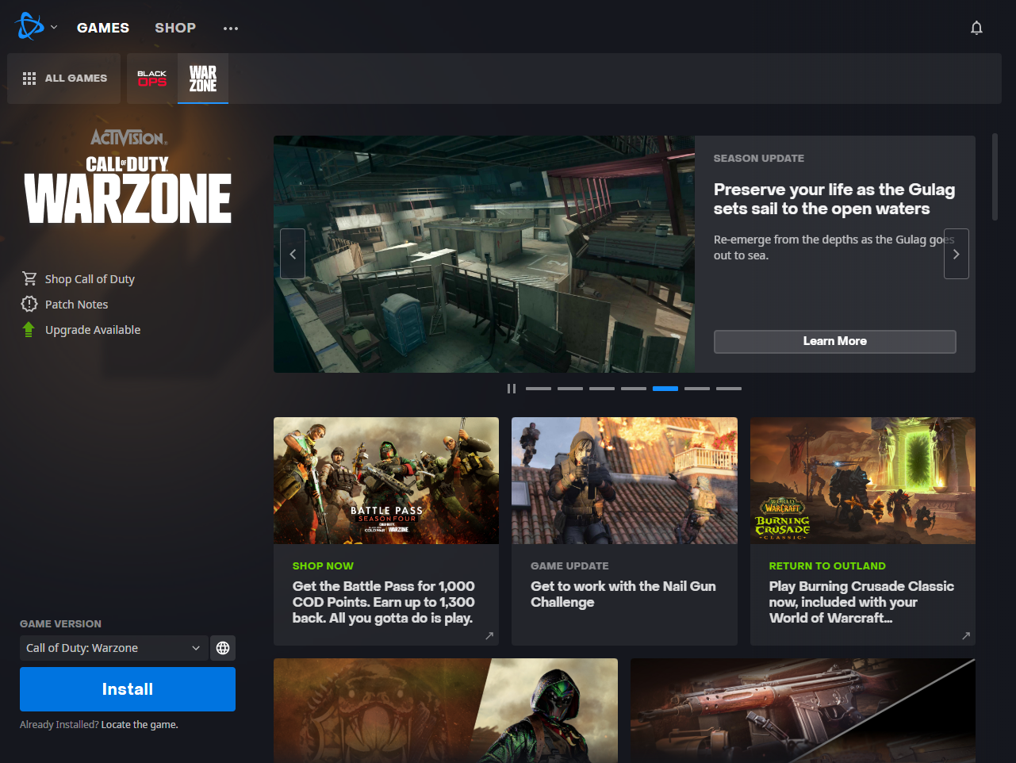The height and width of the screenshot is (763, 1016).
Task: Jump to the fourth carousel slide indicator
Action: [634, 389]
